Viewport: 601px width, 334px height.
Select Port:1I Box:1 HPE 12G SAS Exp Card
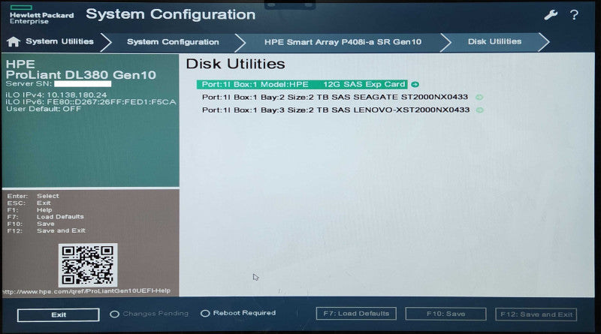coord(302,84)
